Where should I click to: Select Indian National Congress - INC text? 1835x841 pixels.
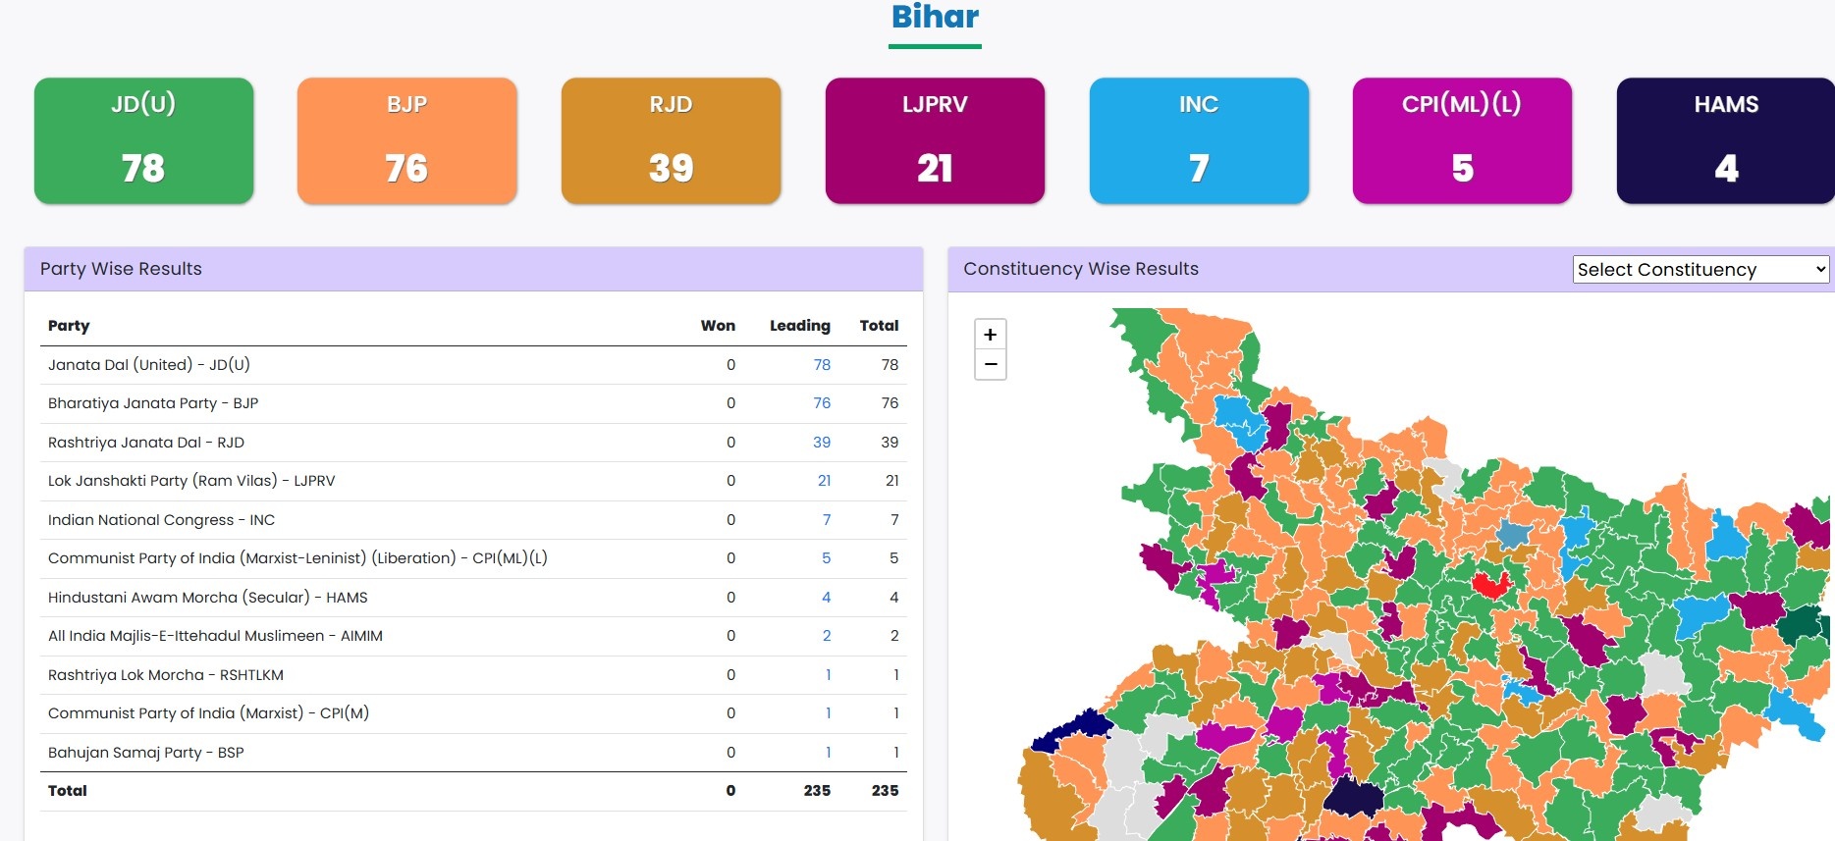pyautogui.click(x=161, y=520)
